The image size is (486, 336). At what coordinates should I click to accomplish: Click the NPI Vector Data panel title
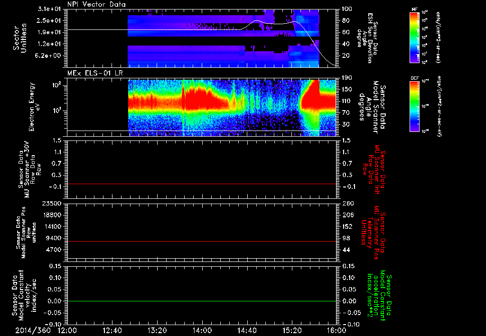[x=96, y=4]
